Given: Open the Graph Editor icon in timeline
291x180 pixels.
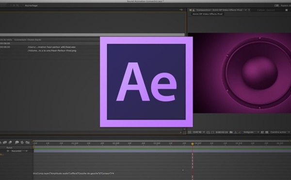Looking at the screenshot, I should (x=28, y=142).
